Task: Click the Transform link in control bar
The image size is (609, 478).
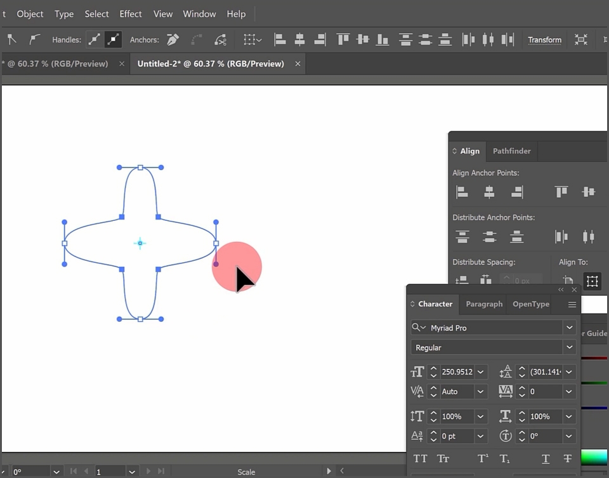Action: tap(544, 39)
